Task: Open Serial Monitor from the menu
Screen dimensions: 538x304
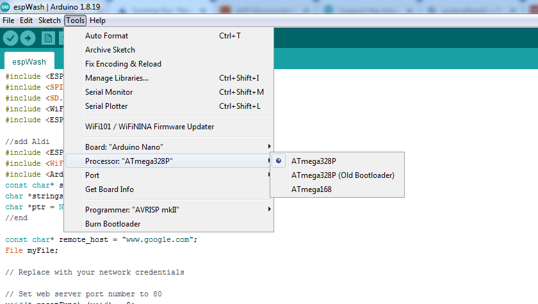Action: (x=109, y=92)
